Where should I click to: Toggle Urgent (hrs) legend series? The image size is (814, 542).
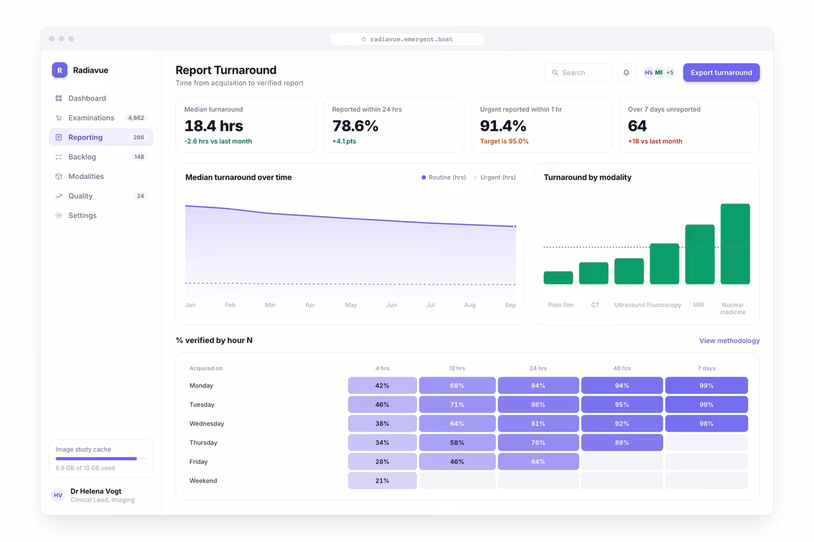[x=495, y=178]
